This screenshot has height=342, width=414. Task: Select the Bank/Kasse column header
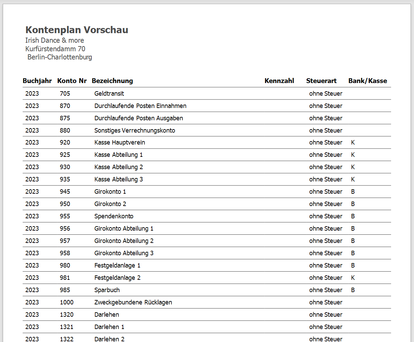pos(367,81)
